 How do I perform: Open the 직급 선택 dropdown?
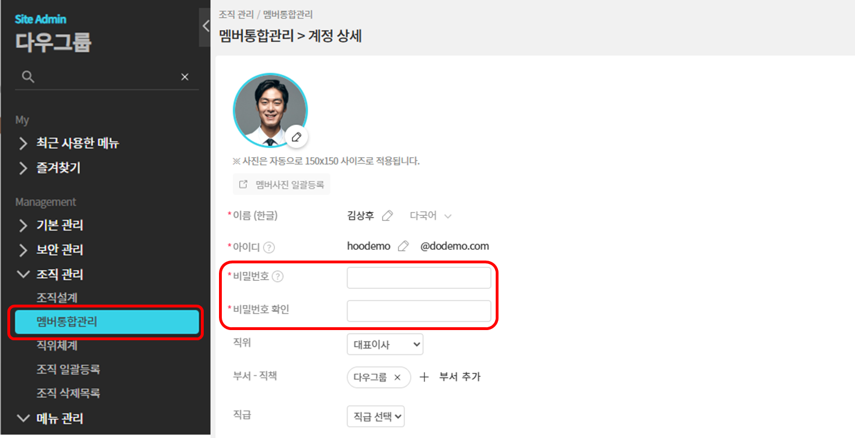pos(376,416)
